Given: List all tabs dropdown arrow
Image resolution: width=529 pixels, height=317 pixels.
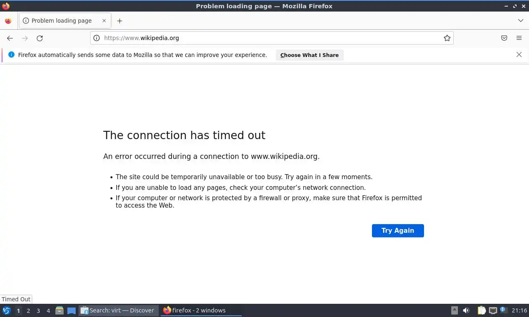Looking at the screenshot, I should tap(521, 21).
